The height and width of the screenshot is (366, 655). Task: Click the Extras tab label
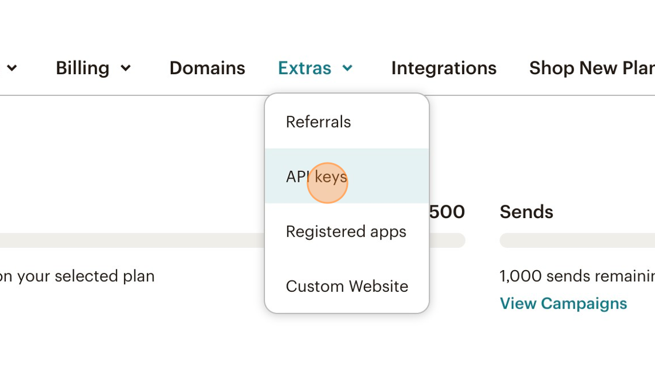pyautogui.click(x=305, y=68)
